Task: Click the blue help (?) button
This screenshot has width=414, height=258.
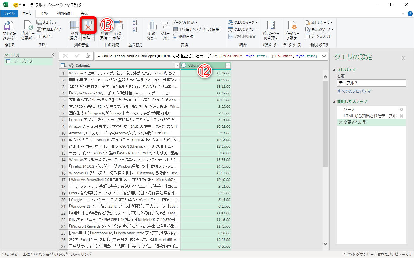Action: click(x=410, y=13)
